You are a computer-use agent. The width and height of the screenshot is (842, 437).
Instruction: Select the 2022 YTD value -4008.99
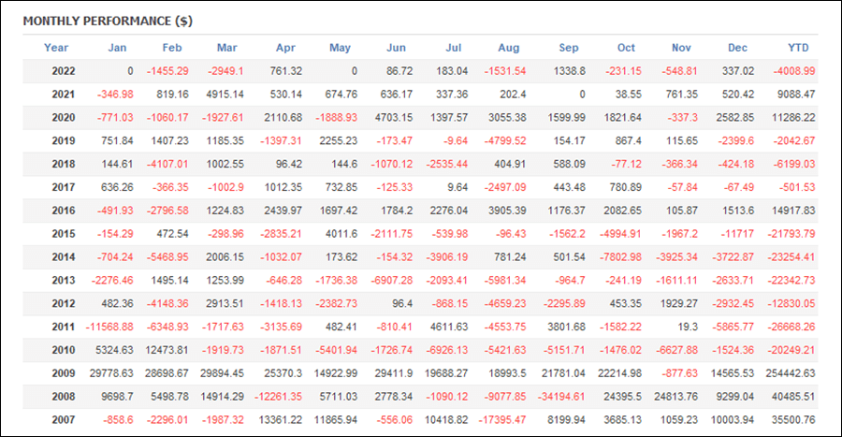point(794,71)
